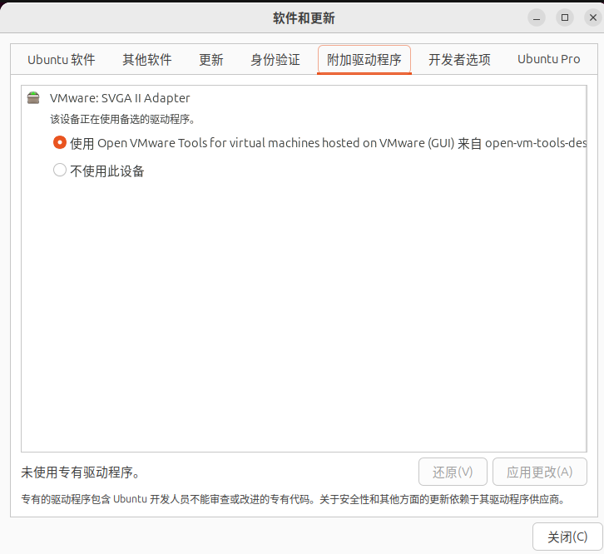Click the VMware: SVGA II Adapter device name
Screen dimensions: 604x554
click(x=120, y=98)
